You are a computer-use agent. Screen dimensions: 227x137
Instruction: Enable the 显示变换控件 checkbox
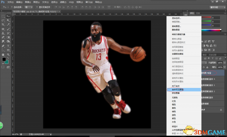tap(37, 7)
